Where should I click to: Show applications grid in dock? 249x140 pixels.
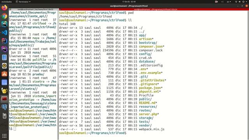(x=4, y=136)
